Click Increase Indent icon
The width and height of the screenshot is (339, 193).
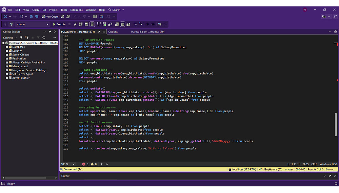(x=153, y=24)
